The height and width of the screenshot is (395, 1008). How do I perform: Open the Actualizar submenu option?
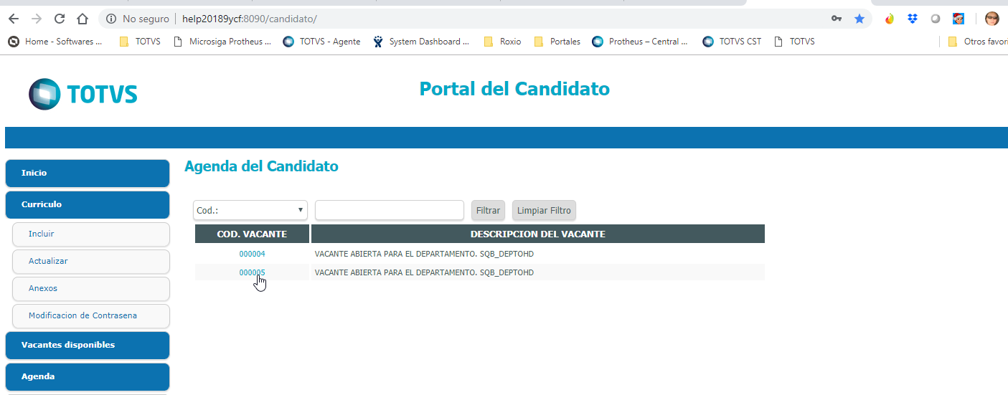[x=91, y=261]
